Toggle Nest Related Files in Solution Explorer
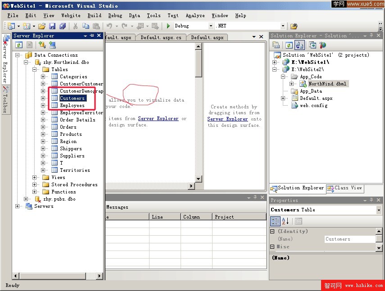Viewport: 385px width, 291px height. pyautogui.click(x=299, y=45)
